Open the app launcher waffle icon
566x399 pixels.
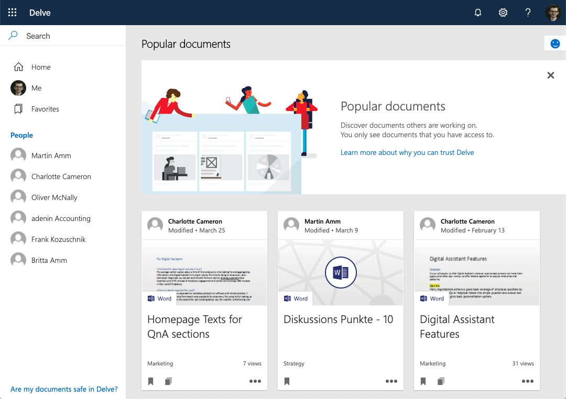[12, 13]
